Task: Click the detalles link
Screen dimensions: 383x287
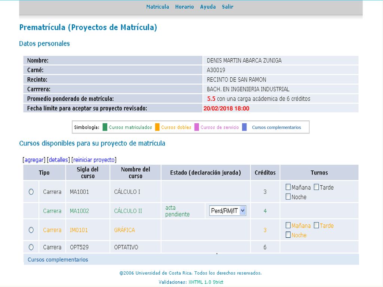Action: click(58, 160)
